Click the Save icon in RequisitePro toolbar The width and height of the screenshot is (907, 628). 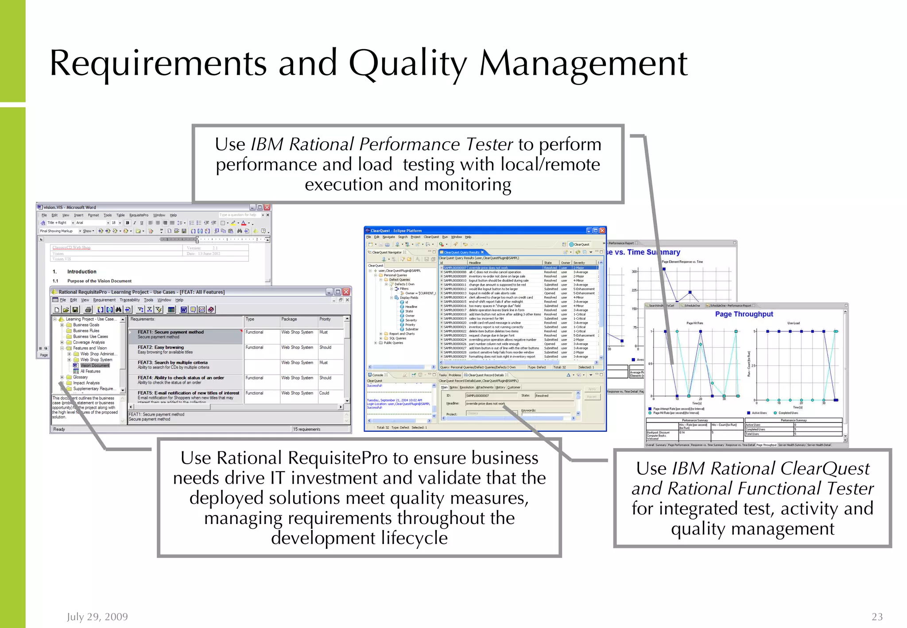(x=75, y=310)
